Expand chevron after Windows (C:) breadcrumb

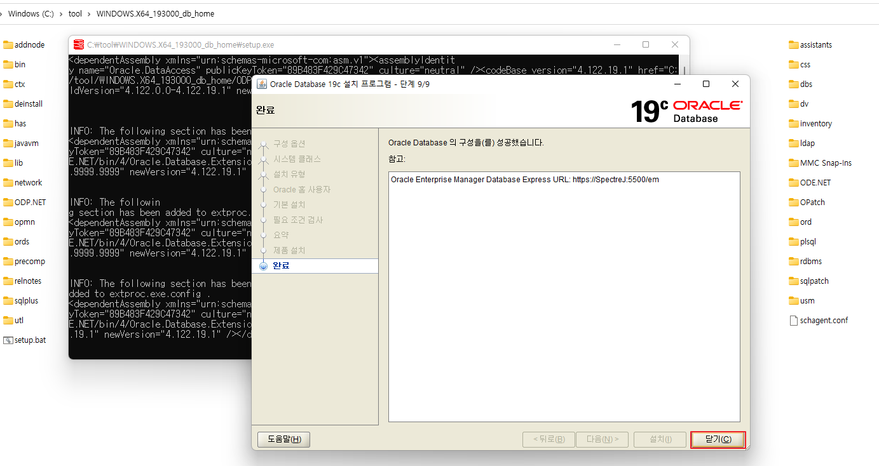61,13
